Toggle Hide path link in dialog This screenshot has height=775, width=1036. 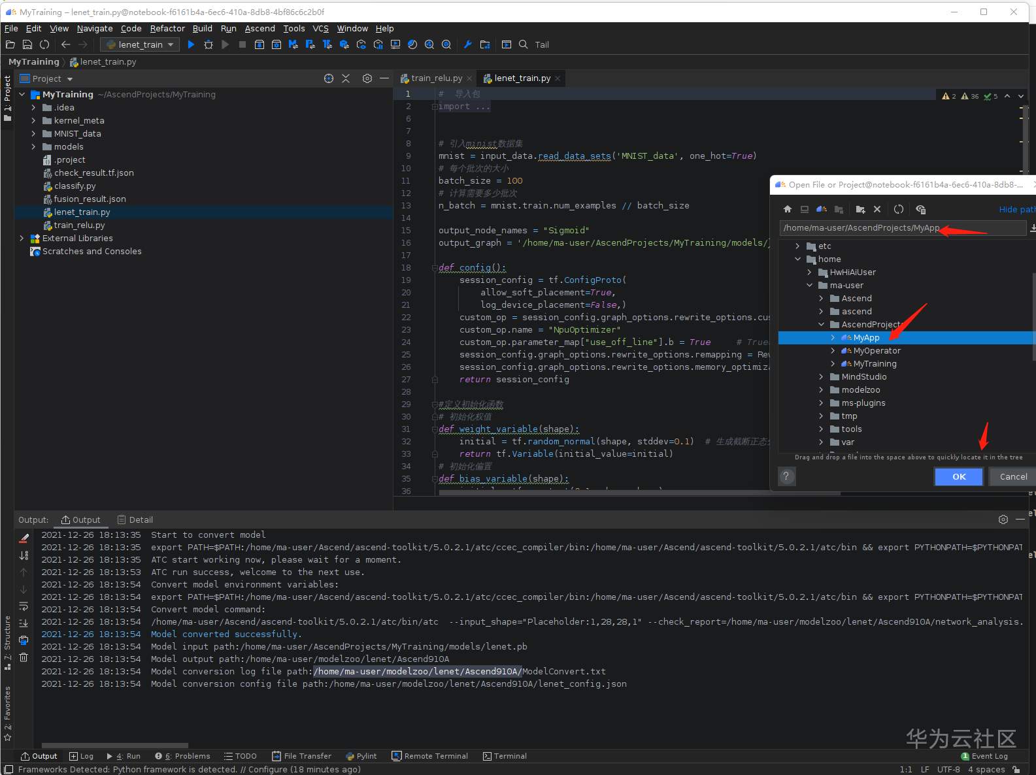pyautogui.click(x=1016, y=209)
